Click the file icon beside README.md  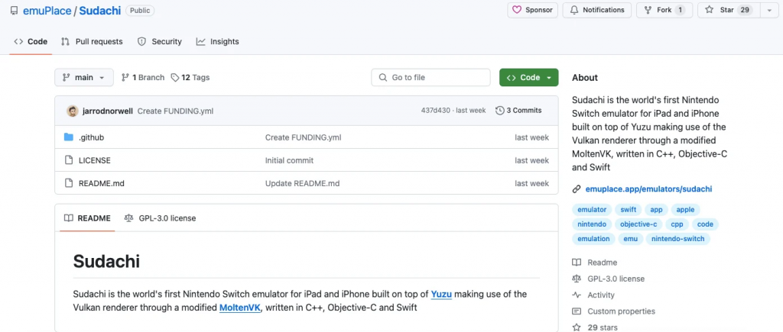[69, 183]
